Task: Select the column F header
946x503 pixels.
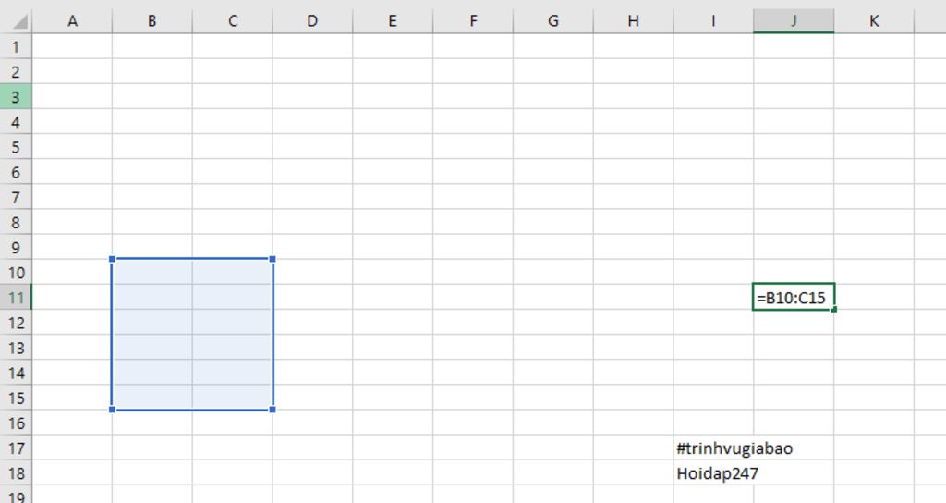Action: point(473,20)
